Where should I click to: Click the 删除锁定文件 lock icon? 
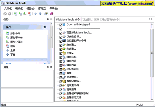64,98
